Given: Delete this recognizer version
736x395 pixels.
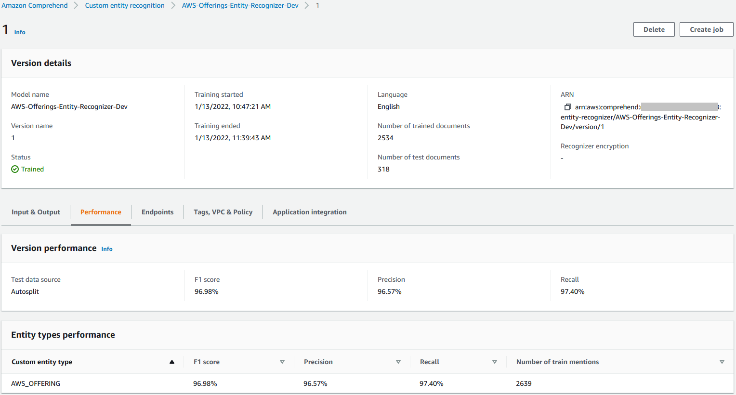Looking at the screenshot, I should pyautogui.click(x=654, y=29).
